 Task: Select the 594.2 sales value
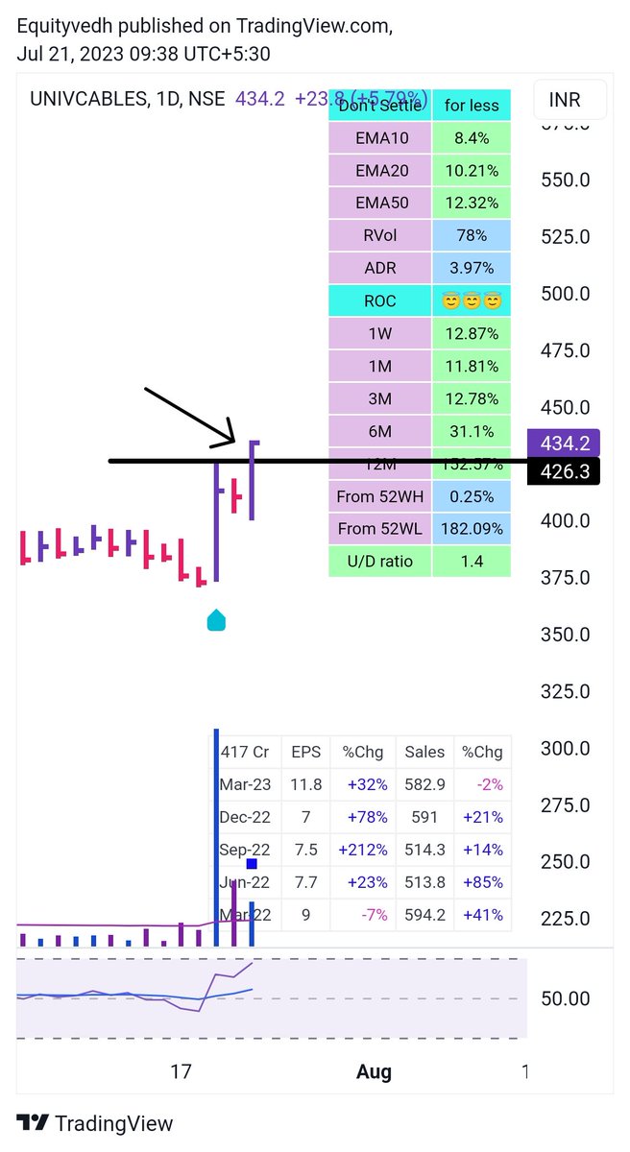point(424,915)
